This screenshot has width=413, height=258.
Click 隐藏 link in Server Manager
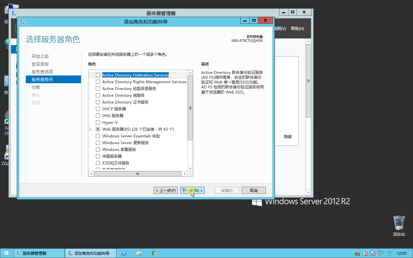[288, 137]
